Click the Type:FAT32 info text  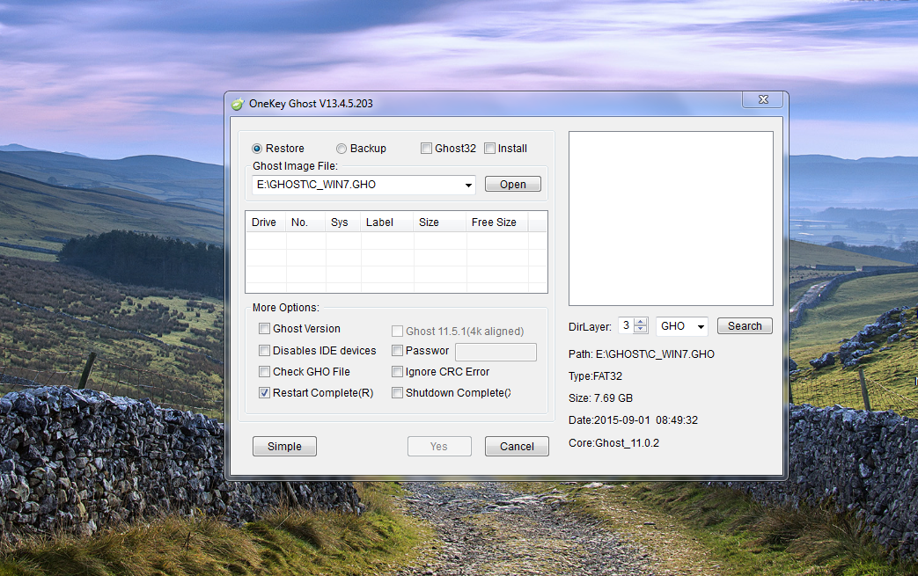595,376
